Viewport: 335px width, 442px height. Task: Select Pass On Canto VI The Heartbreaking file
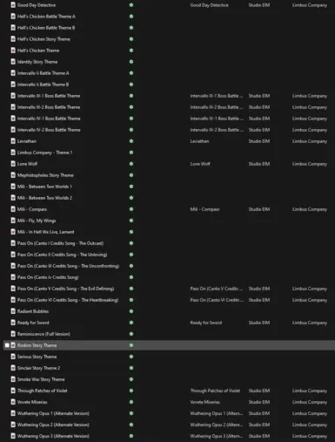[x=68, y=300]
